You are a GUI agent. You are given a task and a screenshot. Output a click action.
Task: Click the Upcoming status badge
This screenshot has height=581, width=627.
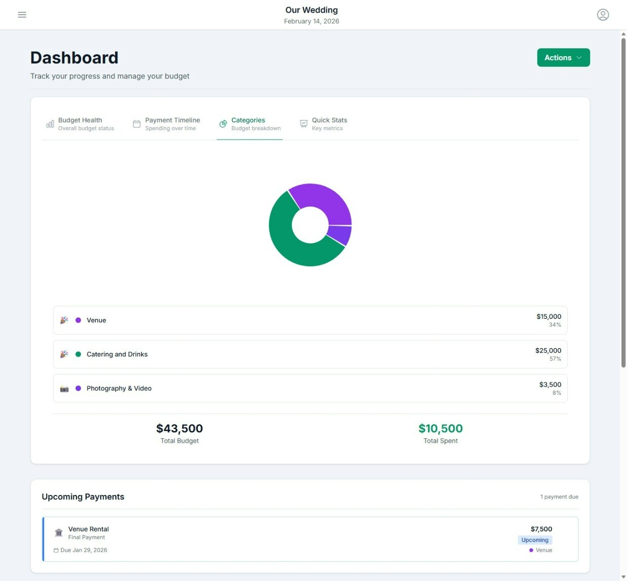coord(535,539)
